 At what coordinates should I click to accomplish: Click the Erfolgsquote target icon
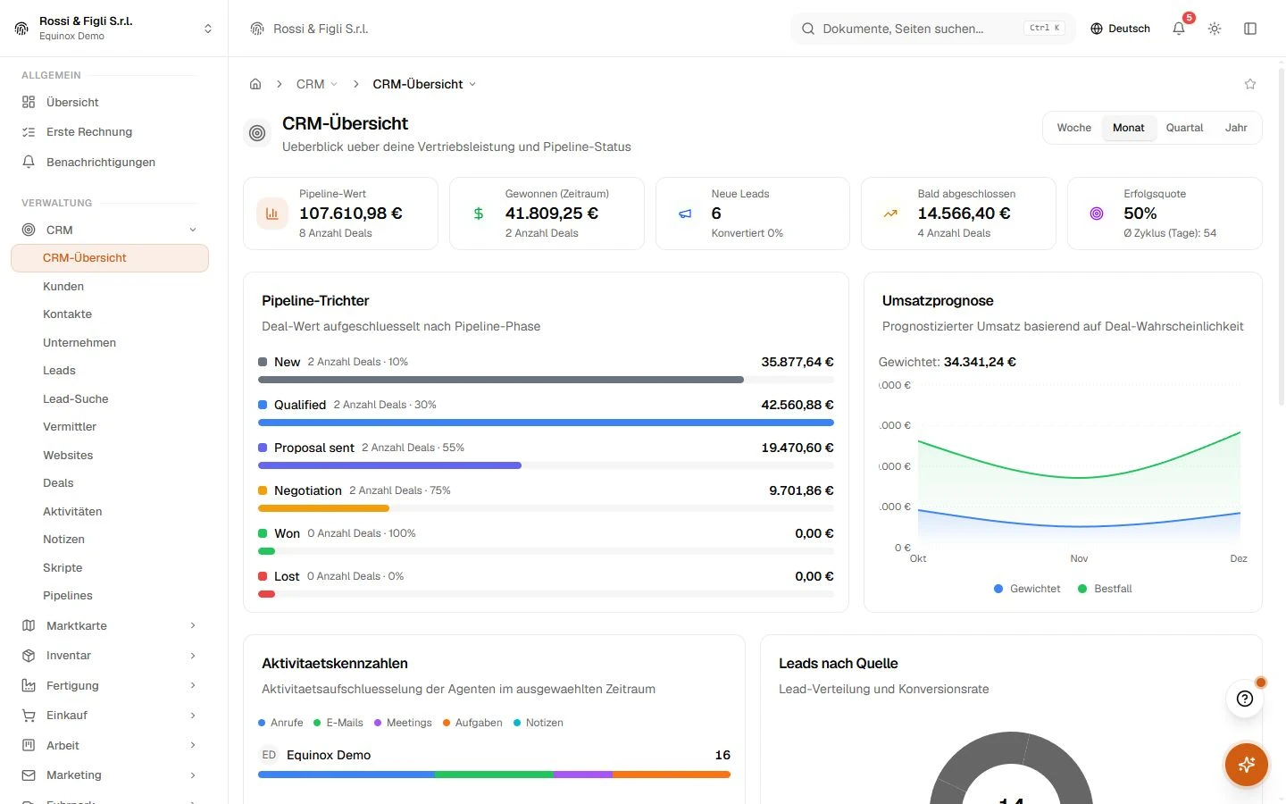1097,214
